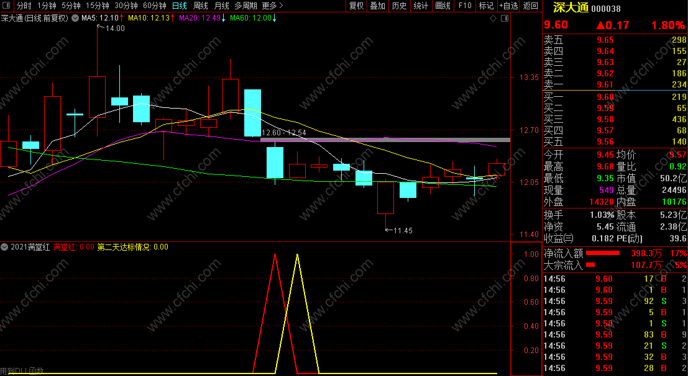The width and height of the screenshot is (688, 376).
Task: Click the 1.80% change percentage
Action: coord(668,25)
